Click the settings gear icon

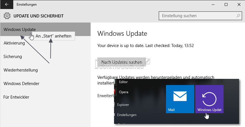pos(7,16)
